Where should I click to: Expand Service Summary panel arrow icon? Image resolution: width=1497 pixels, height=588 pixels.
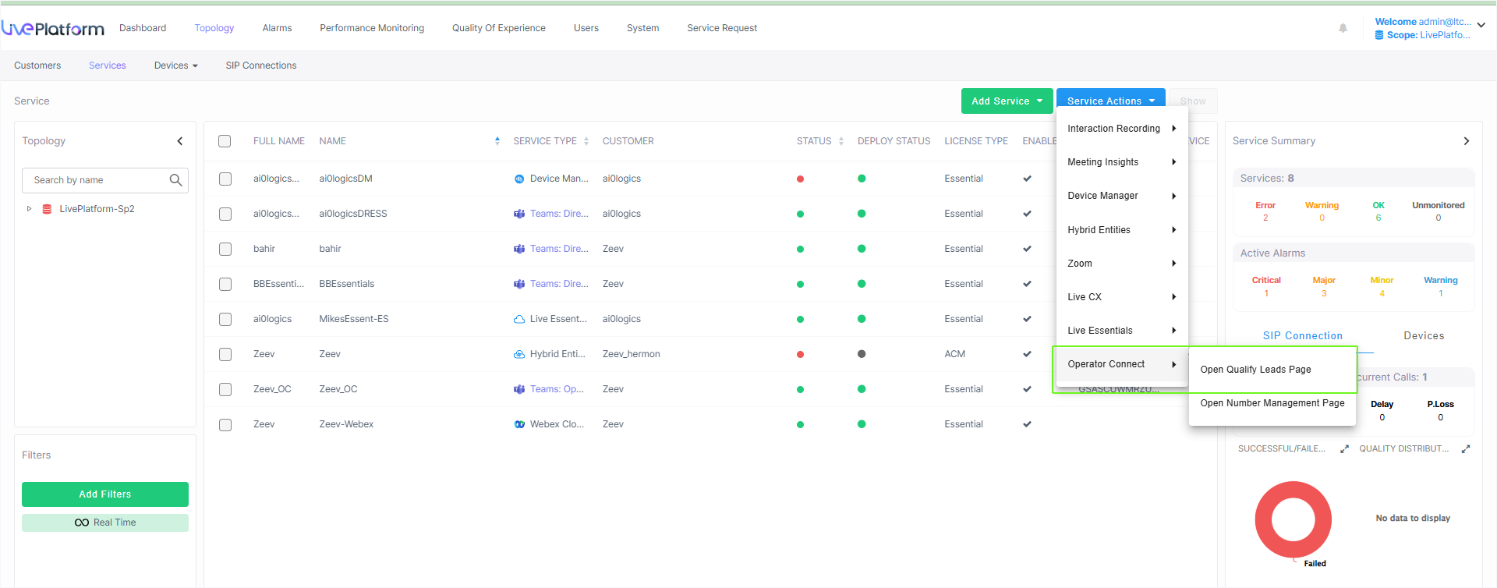point(1466,141)
